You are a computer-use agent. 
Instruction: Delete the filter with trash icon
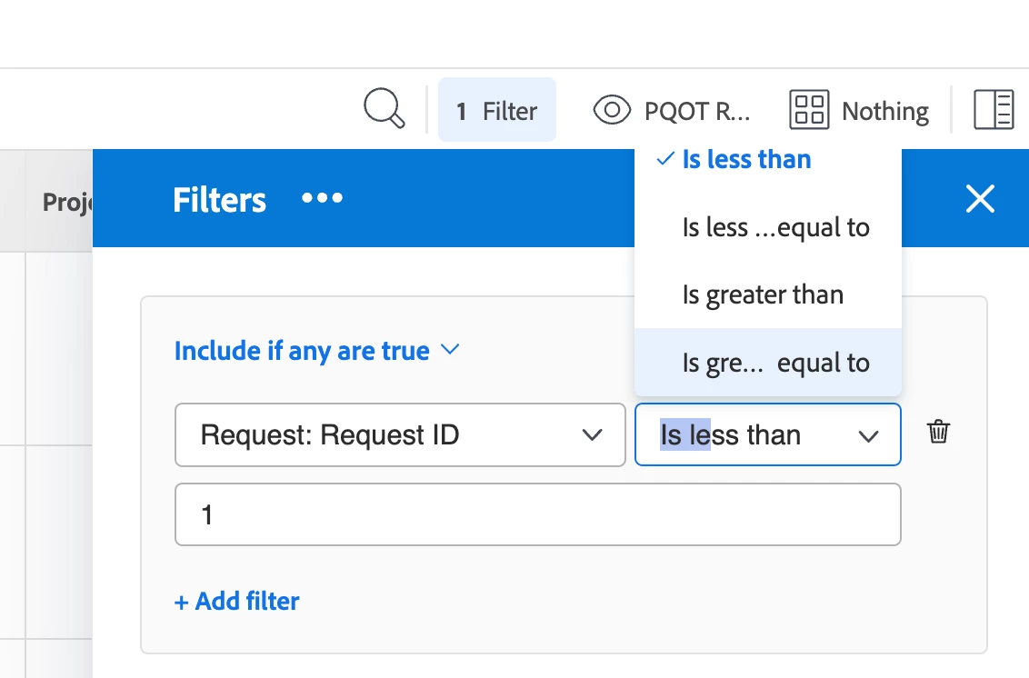pos(938,433)
